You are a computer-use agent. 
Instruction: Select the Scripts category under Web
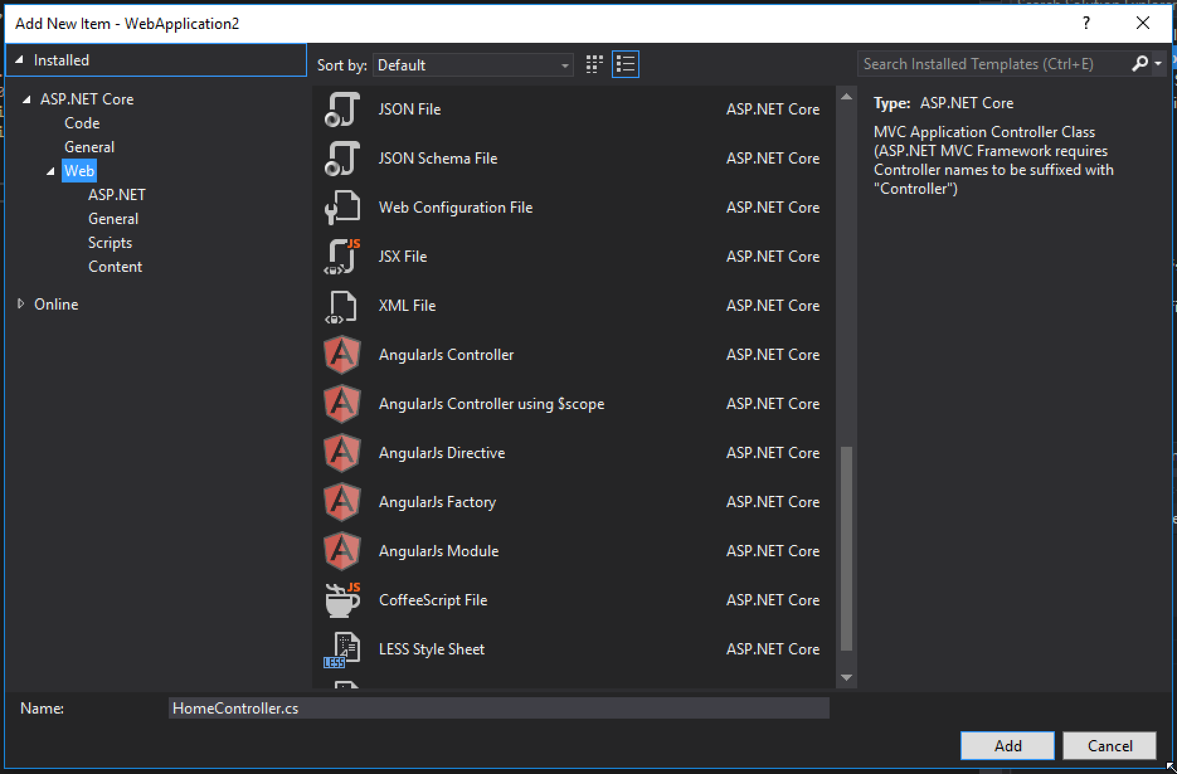coord(110,243)
